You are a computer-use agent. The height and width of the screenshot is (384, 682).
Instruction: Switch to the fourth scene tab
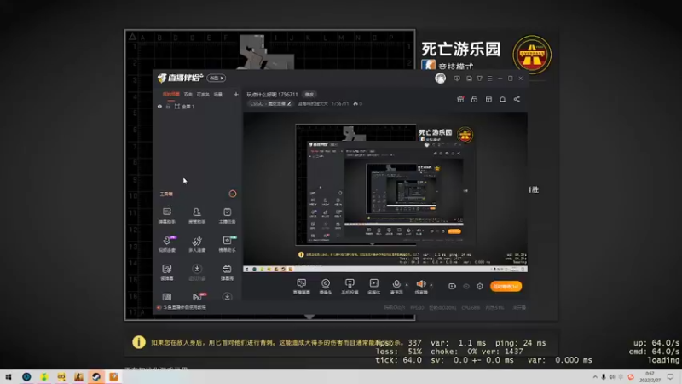[x=218, y=94]
